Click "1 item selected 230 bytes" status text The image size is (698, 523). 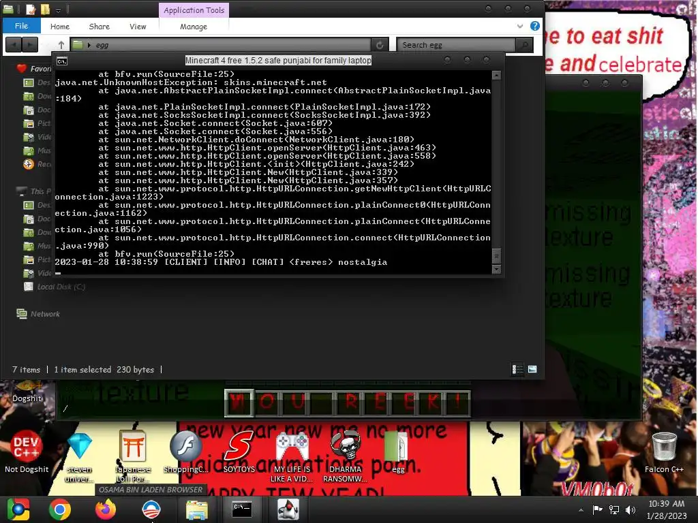point(104,370)
